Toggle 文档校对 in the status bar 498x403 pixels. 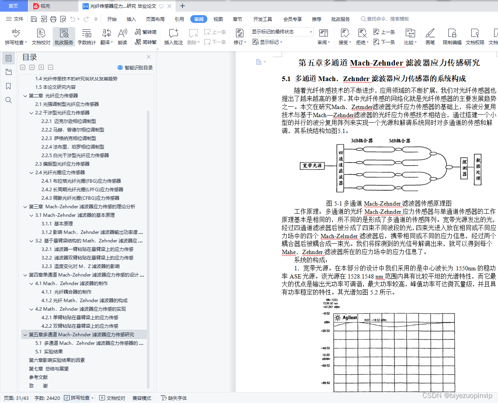pos(112,398)
